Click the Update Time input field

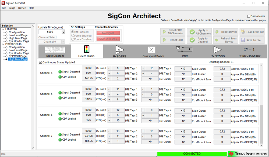(50, 32)
